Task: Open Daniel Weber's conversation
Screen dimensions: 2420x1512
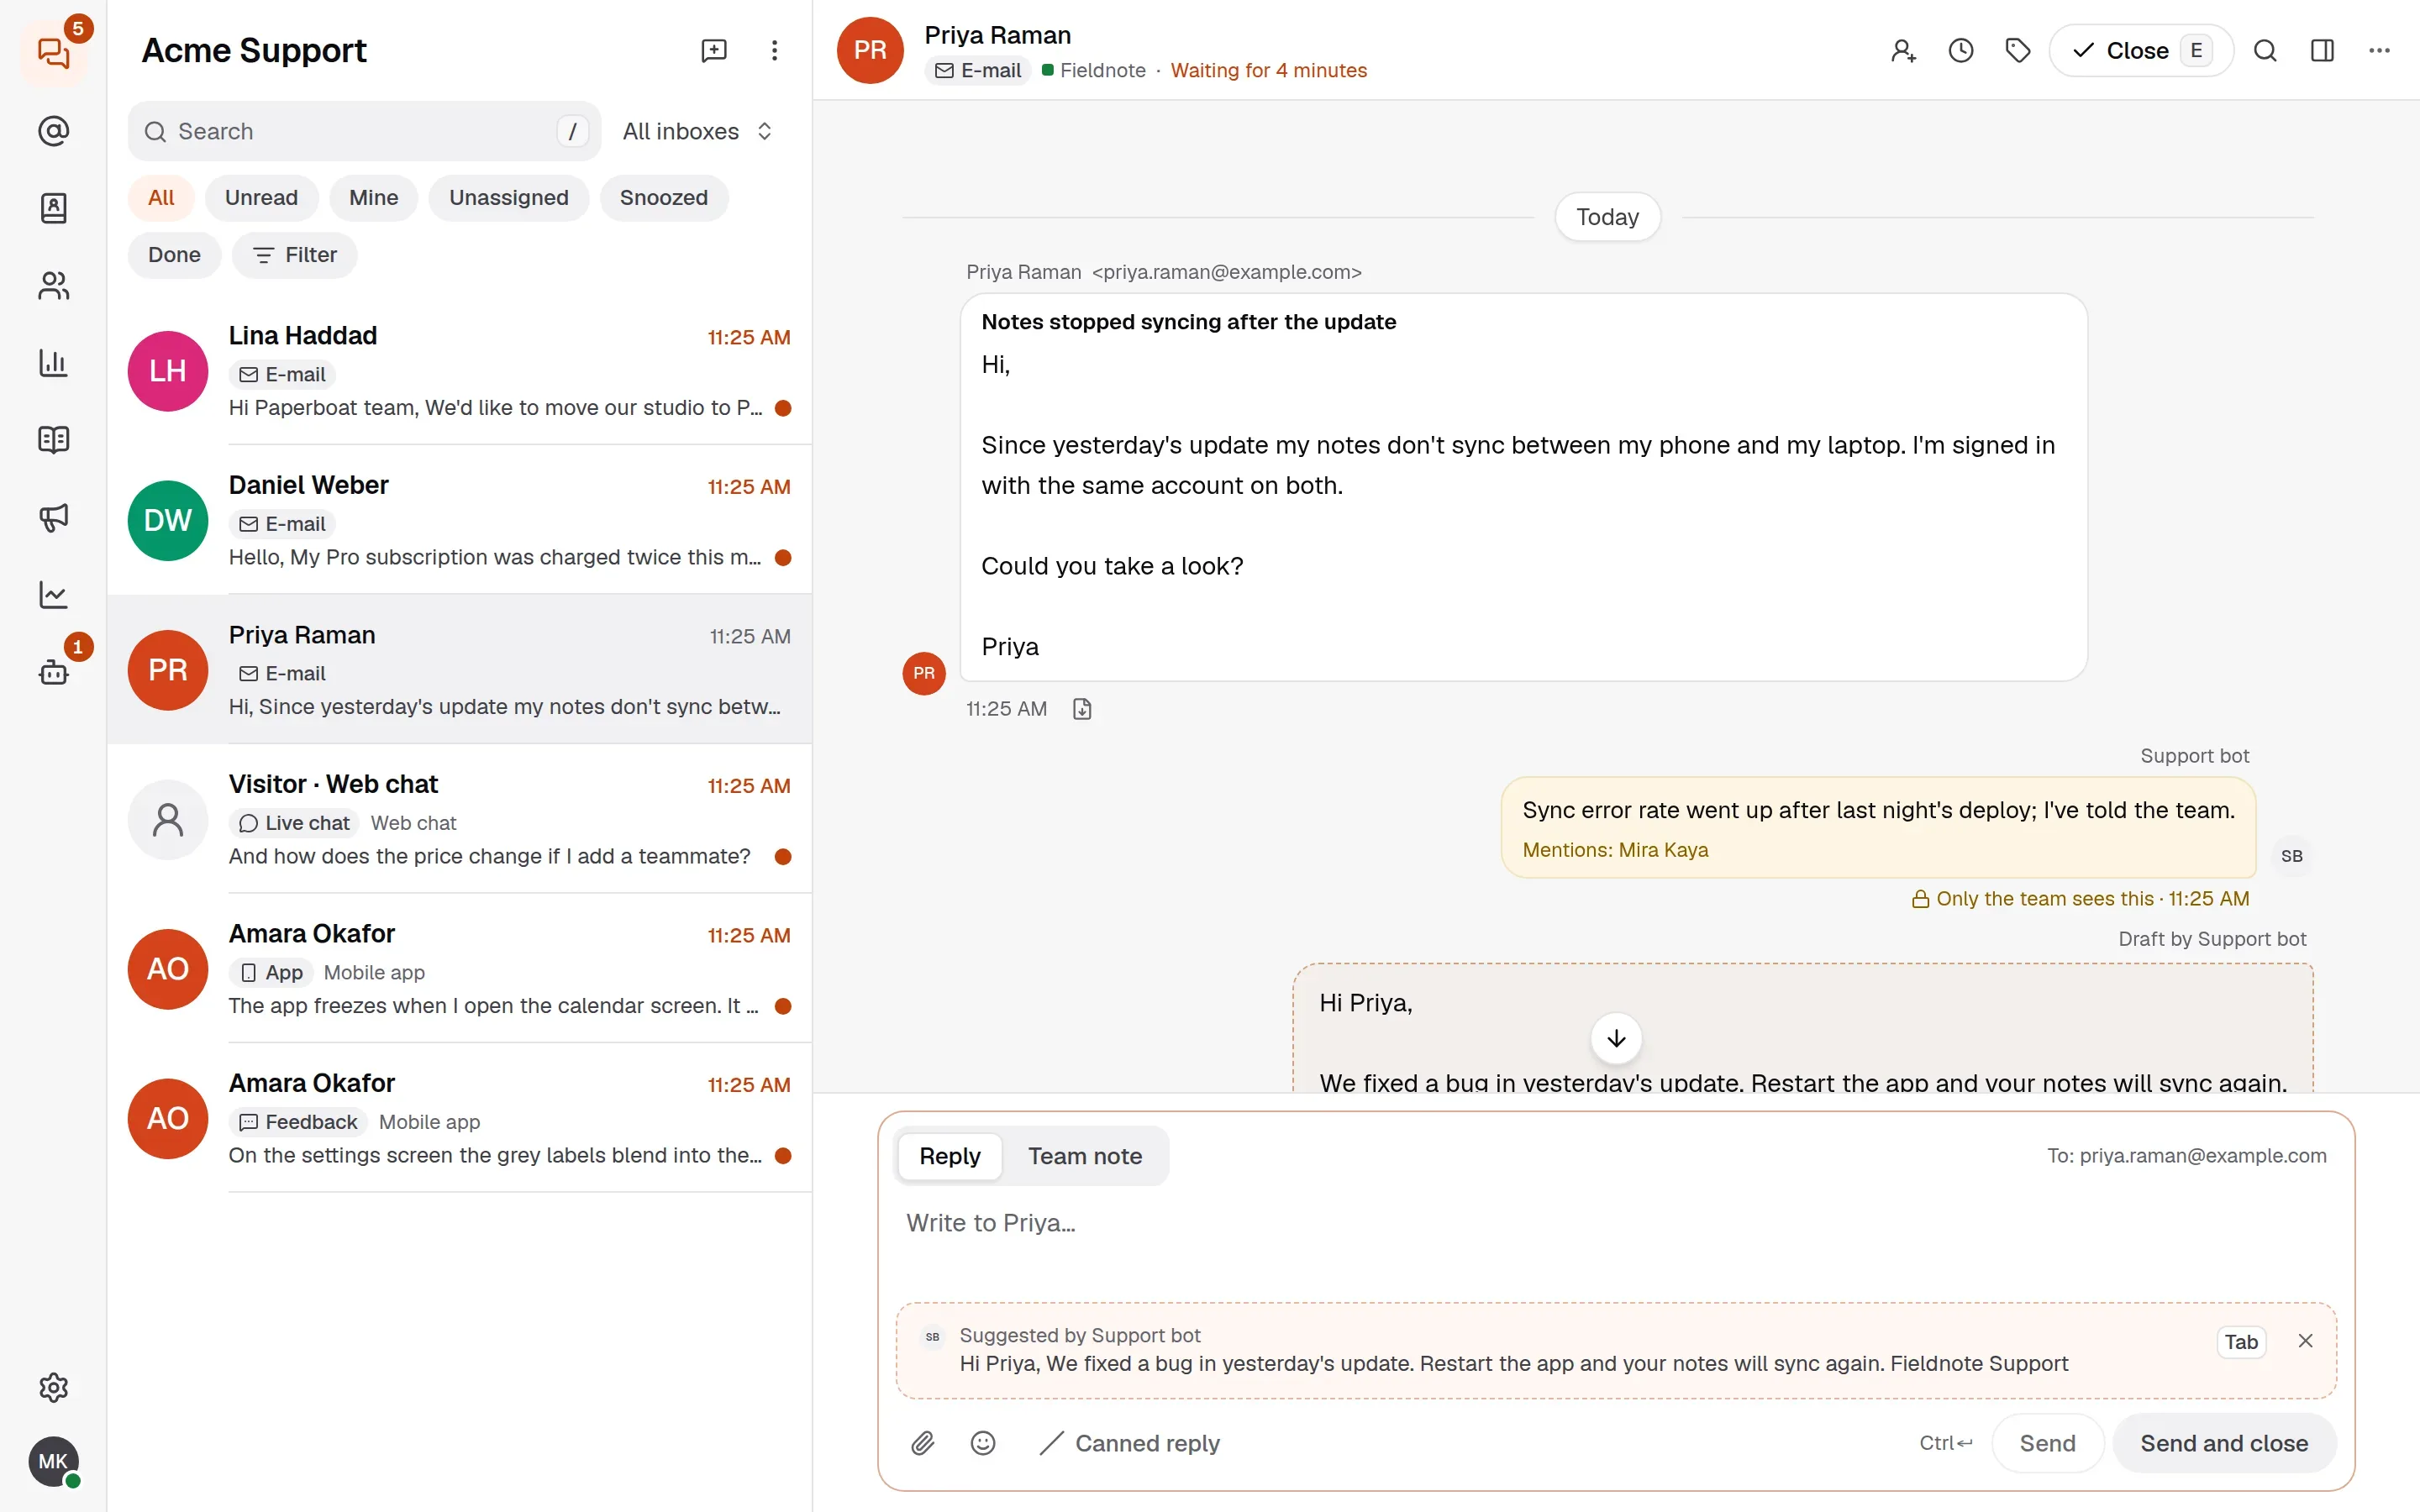Action: [x=460, y=520]
